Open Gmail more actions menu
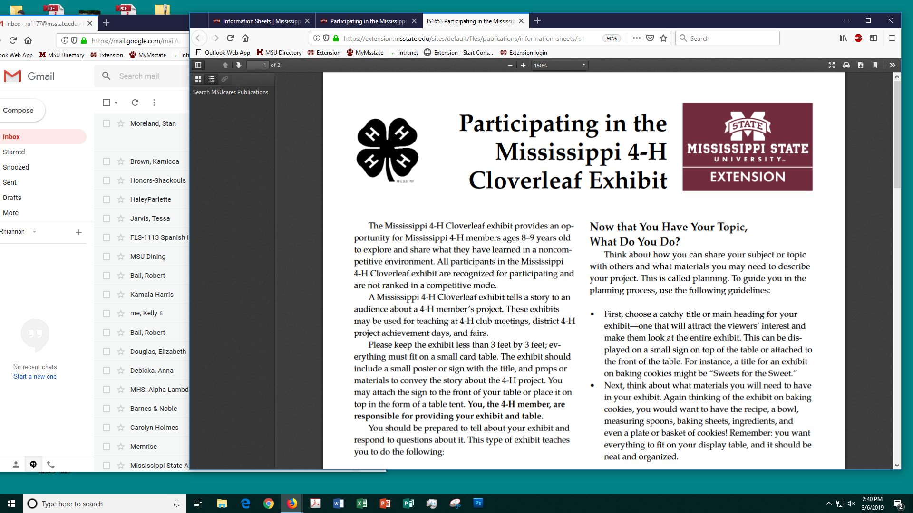Screen dimensions: 913x513 coord(154,103)
